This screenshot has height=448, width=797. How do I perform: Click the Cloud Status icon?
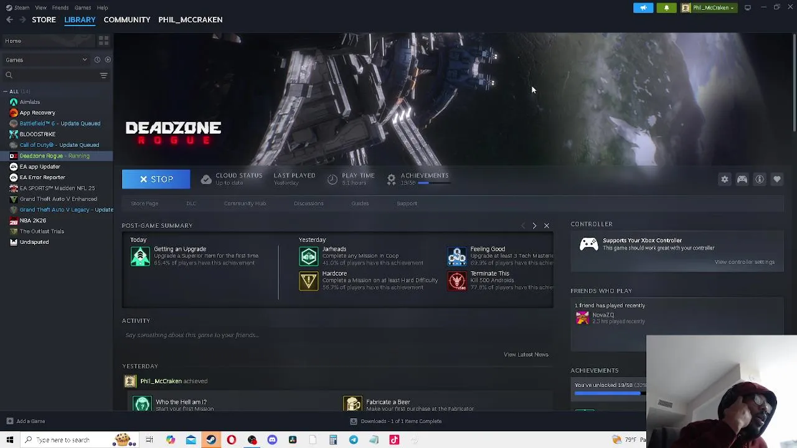click(206, 179)
